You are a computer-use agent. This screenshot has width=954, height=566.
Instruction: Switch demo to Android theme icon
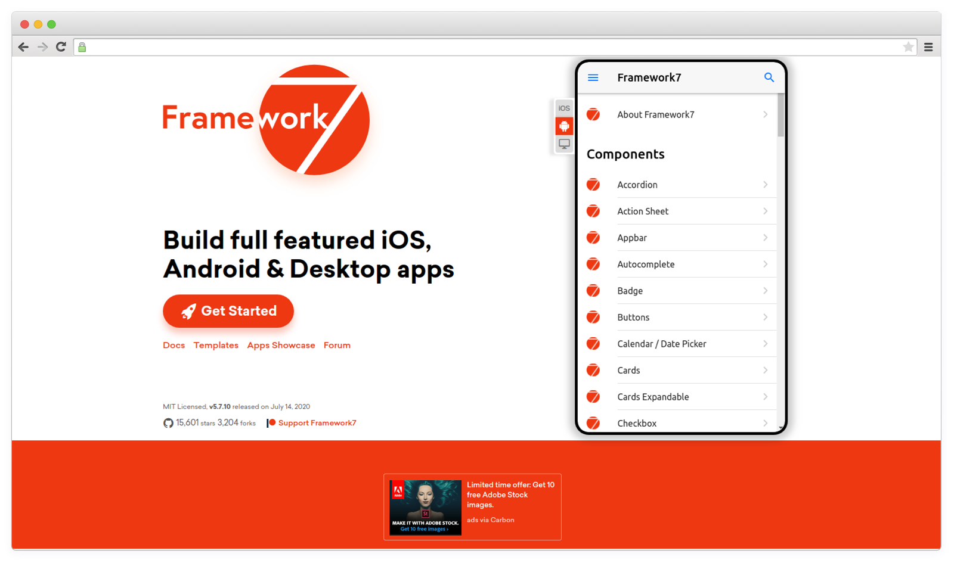tap(564, 126)
